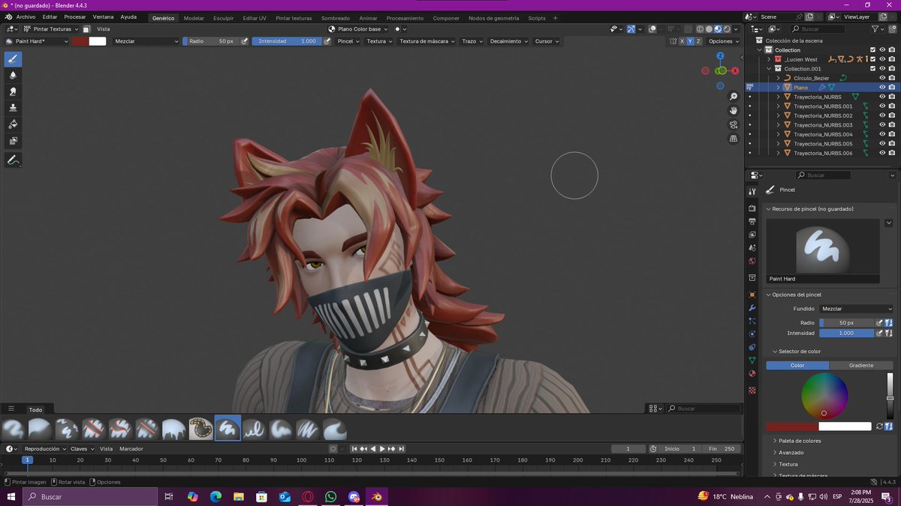Open the Scene properties tab
The image size is (901, 506).
point(752,248)
